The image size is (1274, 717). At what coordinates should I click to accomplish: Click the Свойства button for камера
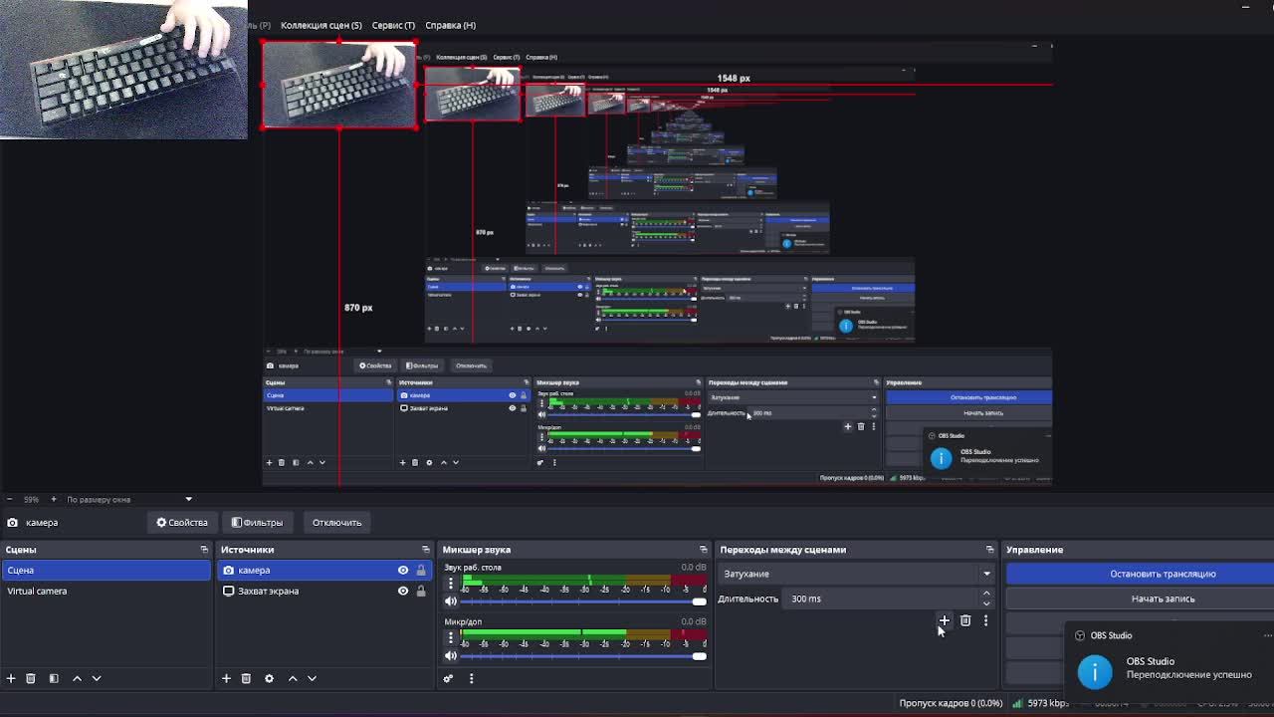(x=181, y=522)
